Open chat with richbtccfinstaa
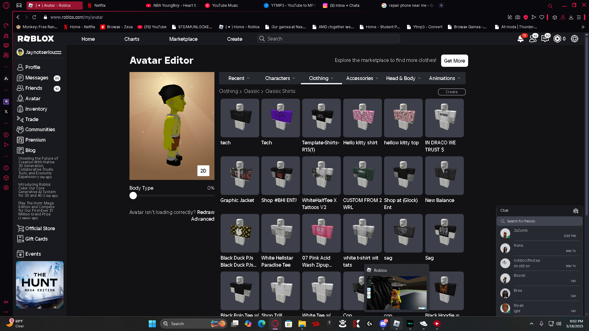589x331 pixels. [539, 263]
